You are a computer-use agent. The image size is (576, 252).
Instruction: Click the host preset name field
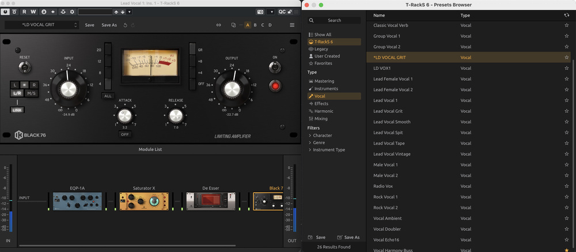95,12
